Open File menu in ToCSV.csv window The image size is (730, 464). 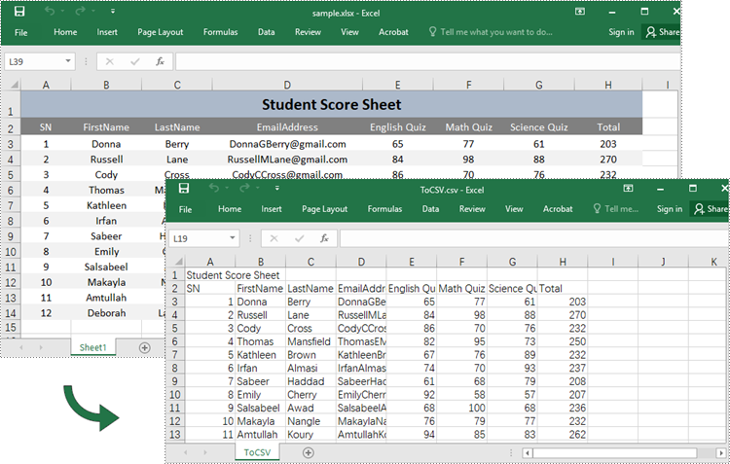tap(185, 209)
